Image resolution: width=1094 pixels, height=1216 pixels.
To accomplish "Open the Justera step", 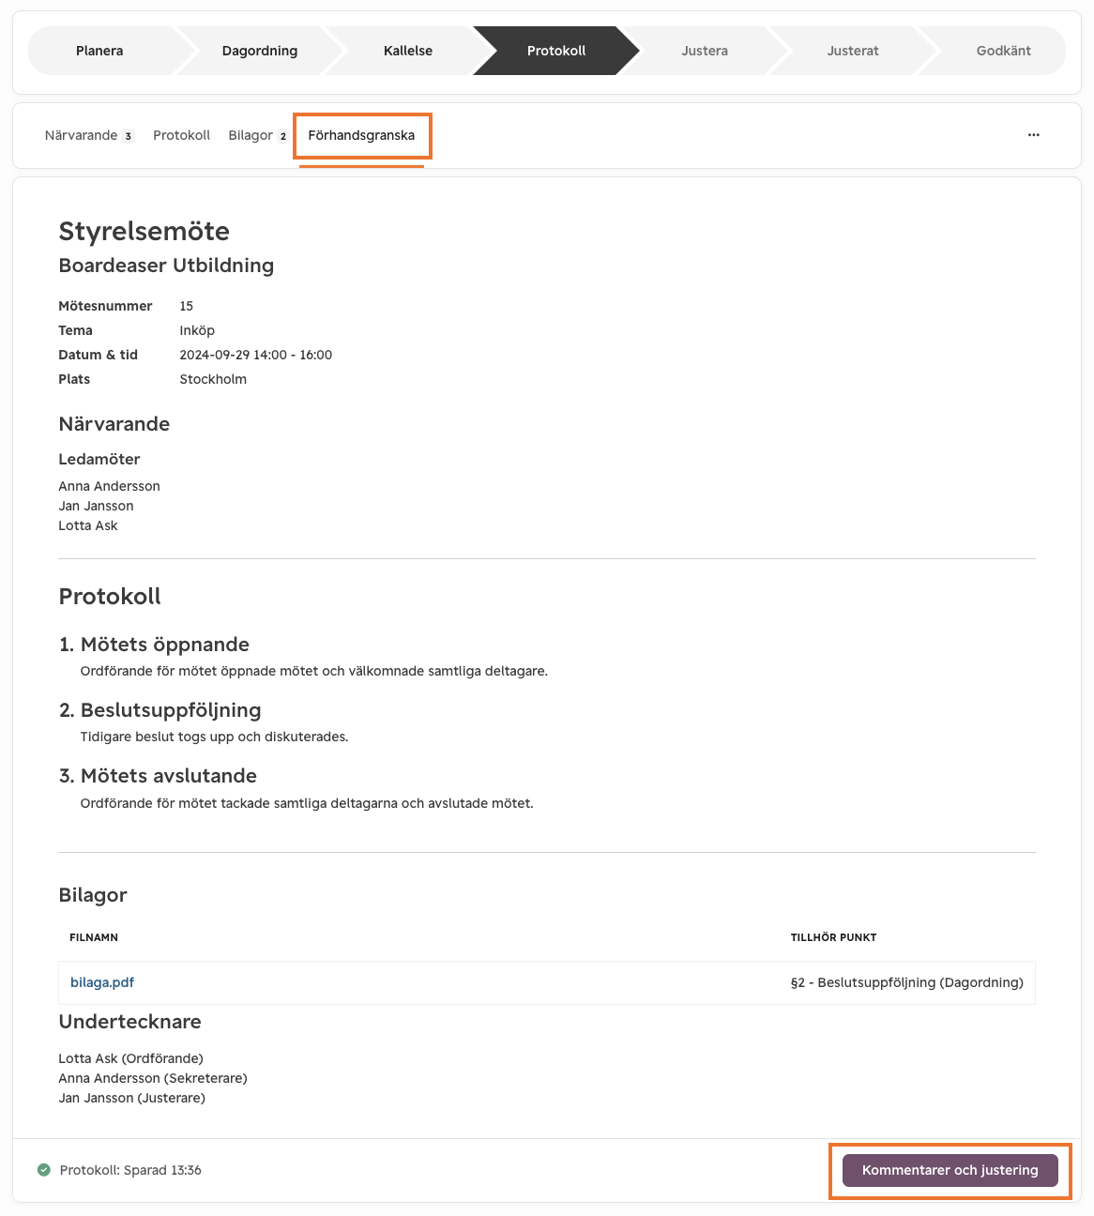I will pyautogui.click(x=705, y=51).
